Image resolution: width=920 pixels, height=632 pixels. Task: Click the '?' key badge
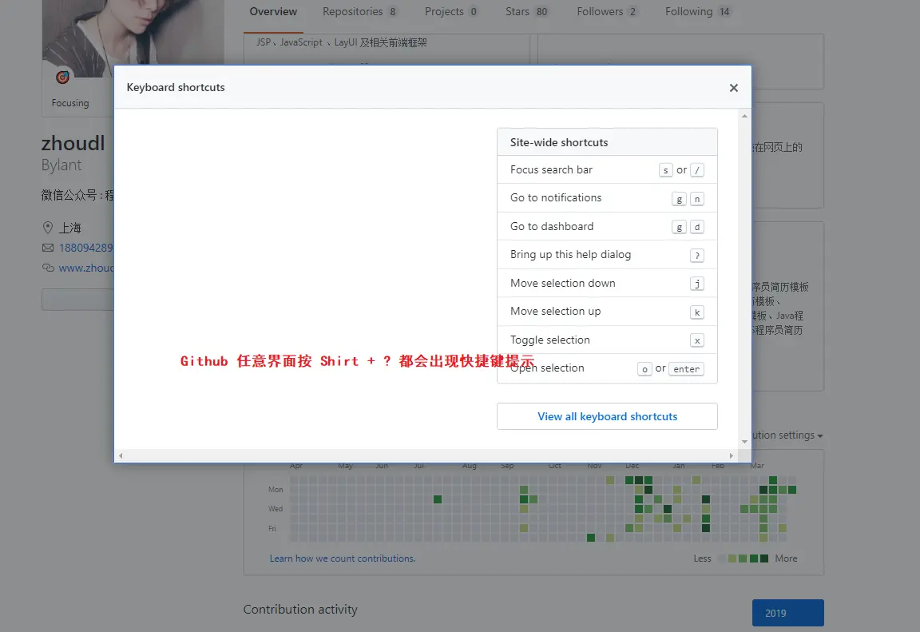point(697,255)
